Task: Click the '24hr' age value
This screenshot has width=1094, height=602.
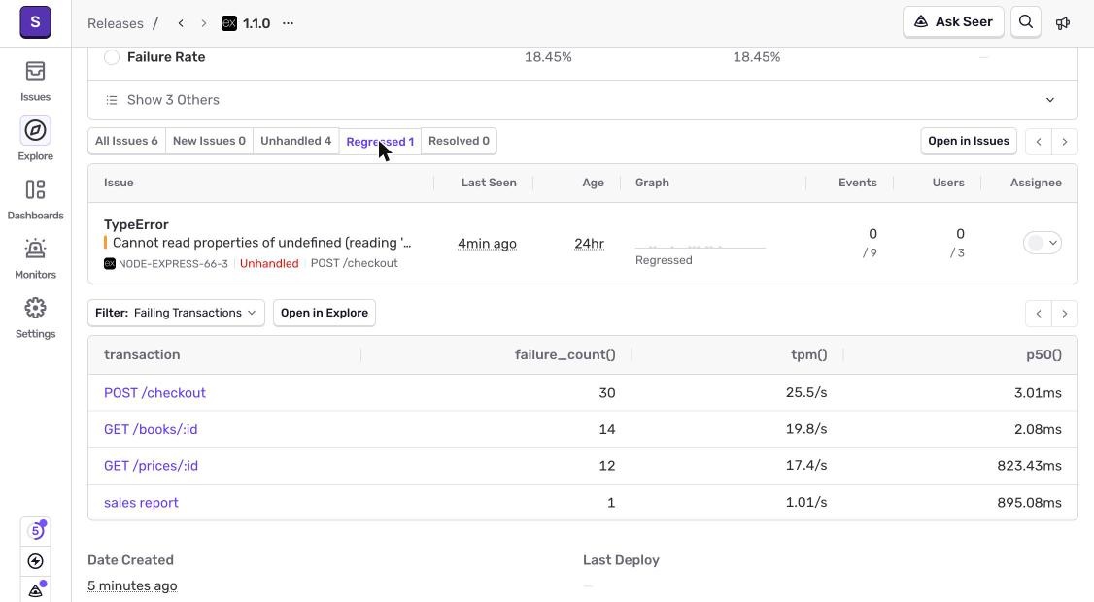Action: [x=589, y=244]
